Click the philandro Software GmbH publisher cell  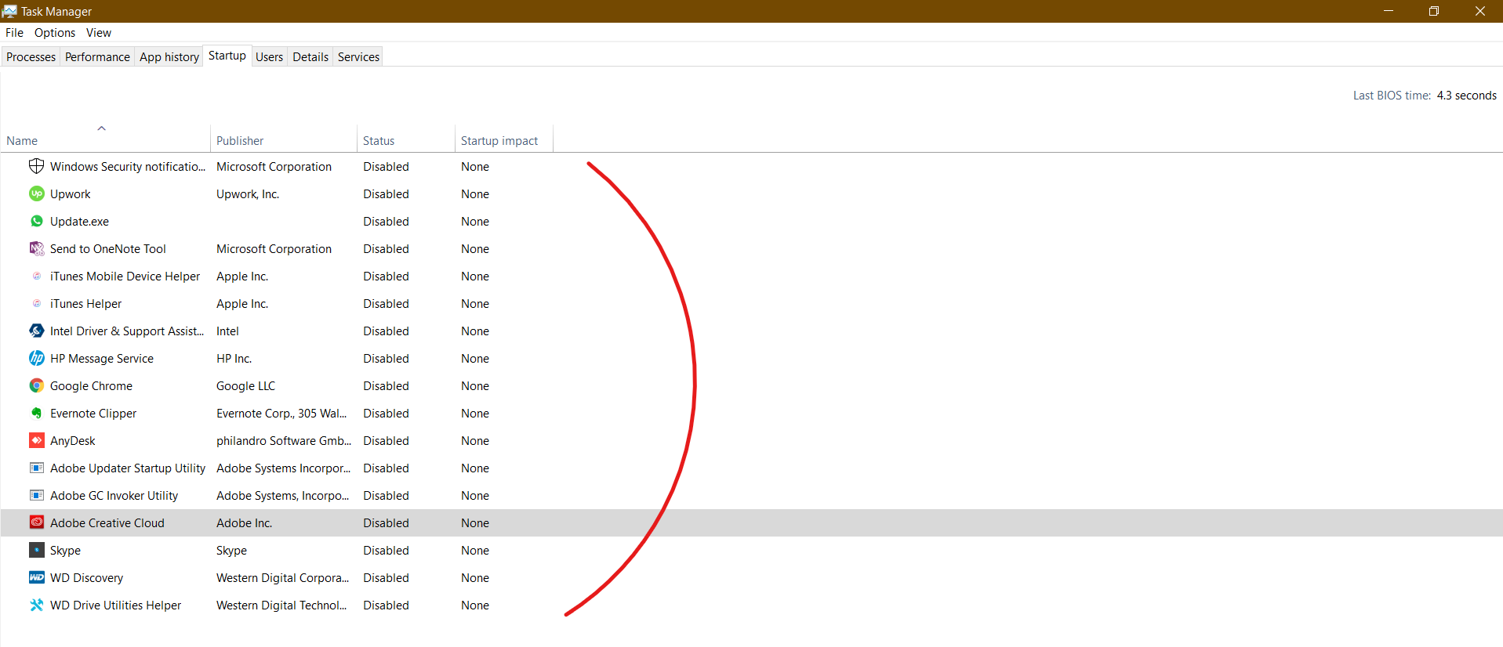point(284,440)
